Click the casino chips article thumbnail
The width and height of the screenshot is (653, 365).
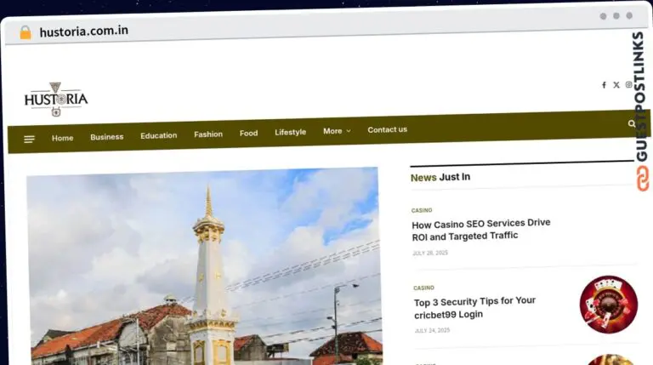click(x=608, y=304)
